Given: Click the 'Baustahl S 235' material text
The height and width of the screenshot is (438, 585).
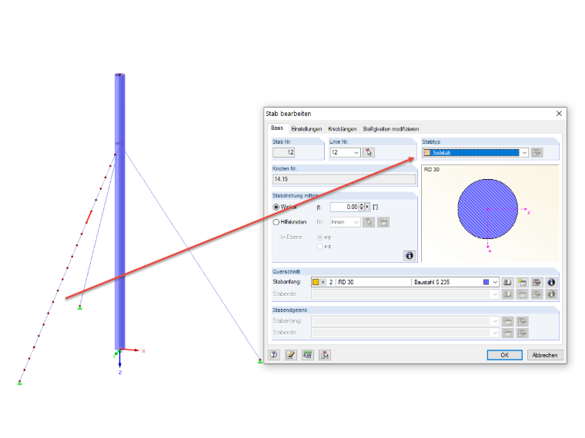Looking at the screenshot, I should [432, 282].
